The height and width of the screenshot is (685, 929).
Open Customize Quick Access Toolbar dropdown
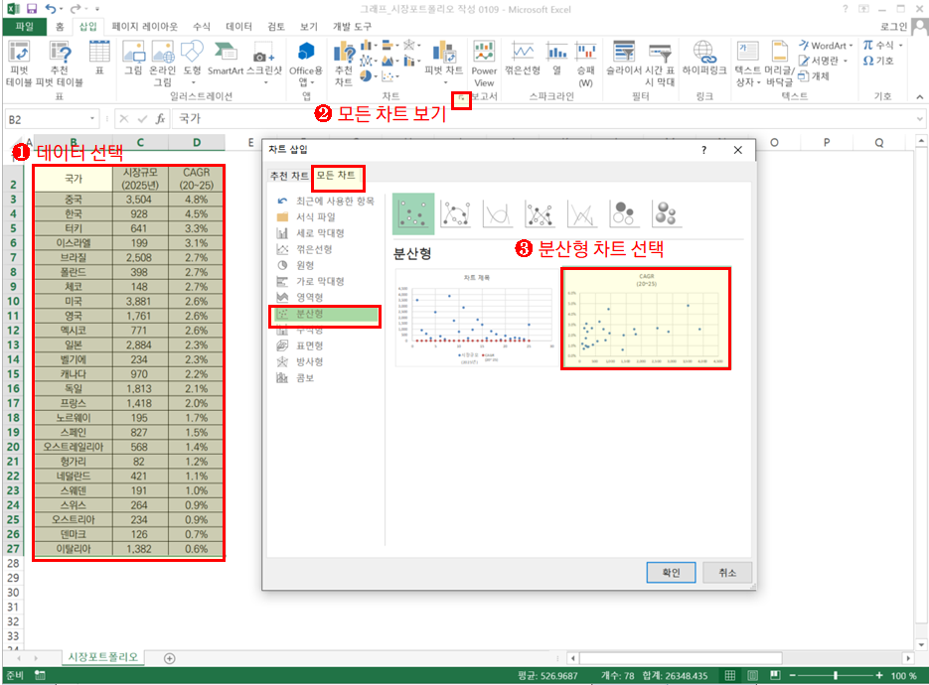coord(97,9)
